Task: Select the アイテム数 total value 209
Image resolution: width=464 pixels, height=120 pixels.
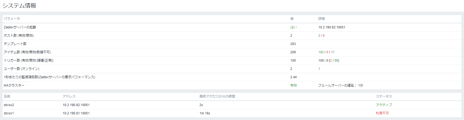Action: click(293, 52)
